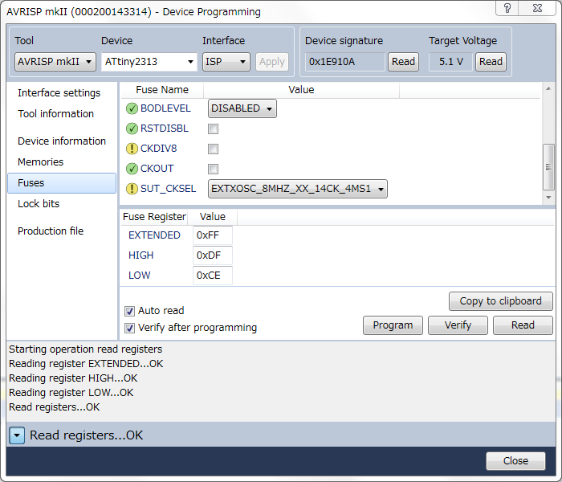Click log line 'Reading register EXTENDED...OK'
Viewport: 562px width, 482px height.
tap(86, 364)
